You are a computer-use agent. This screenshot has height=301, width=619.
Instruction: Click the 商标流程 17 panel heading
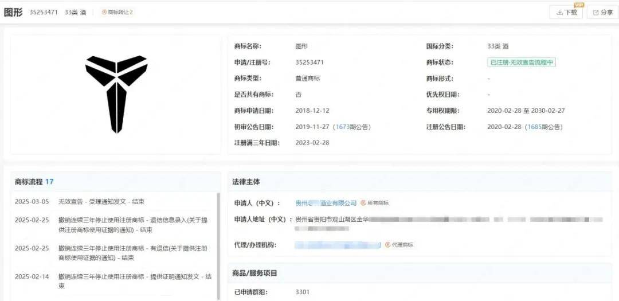click(34, 182)
